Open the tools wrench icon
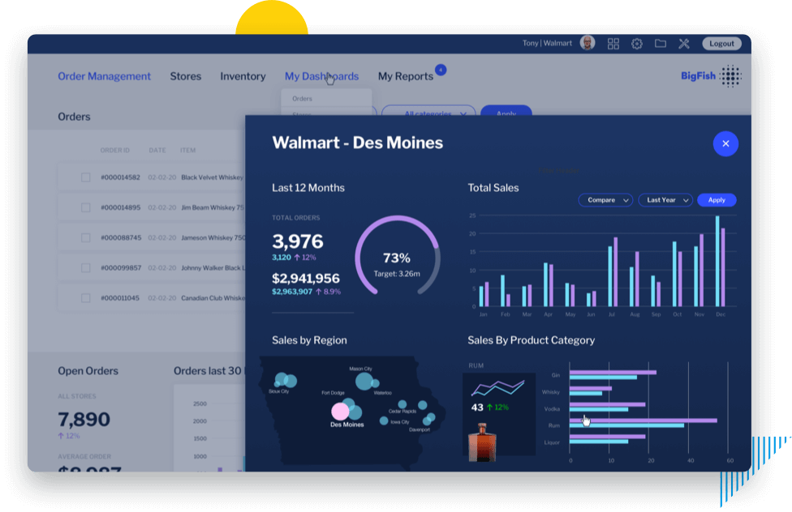This screenshot has width=792, height=512. click(x=684, y=44)
